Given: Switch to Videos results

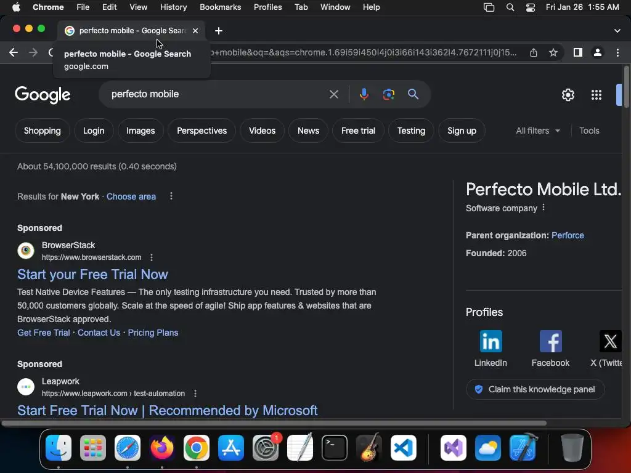Looking at the screenshot, I should pyautogui.click(x=262, y=131).
